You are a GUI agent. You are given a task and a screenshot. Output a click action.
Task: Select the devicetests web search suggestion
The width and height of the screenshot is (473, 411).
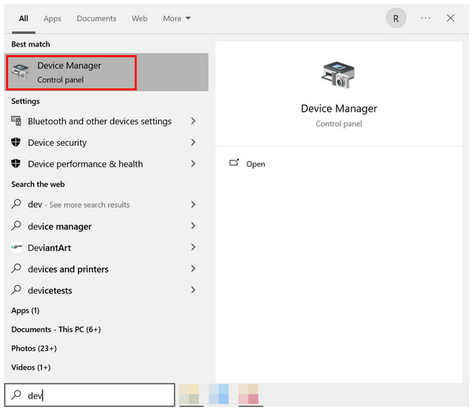tap(50, 291)
